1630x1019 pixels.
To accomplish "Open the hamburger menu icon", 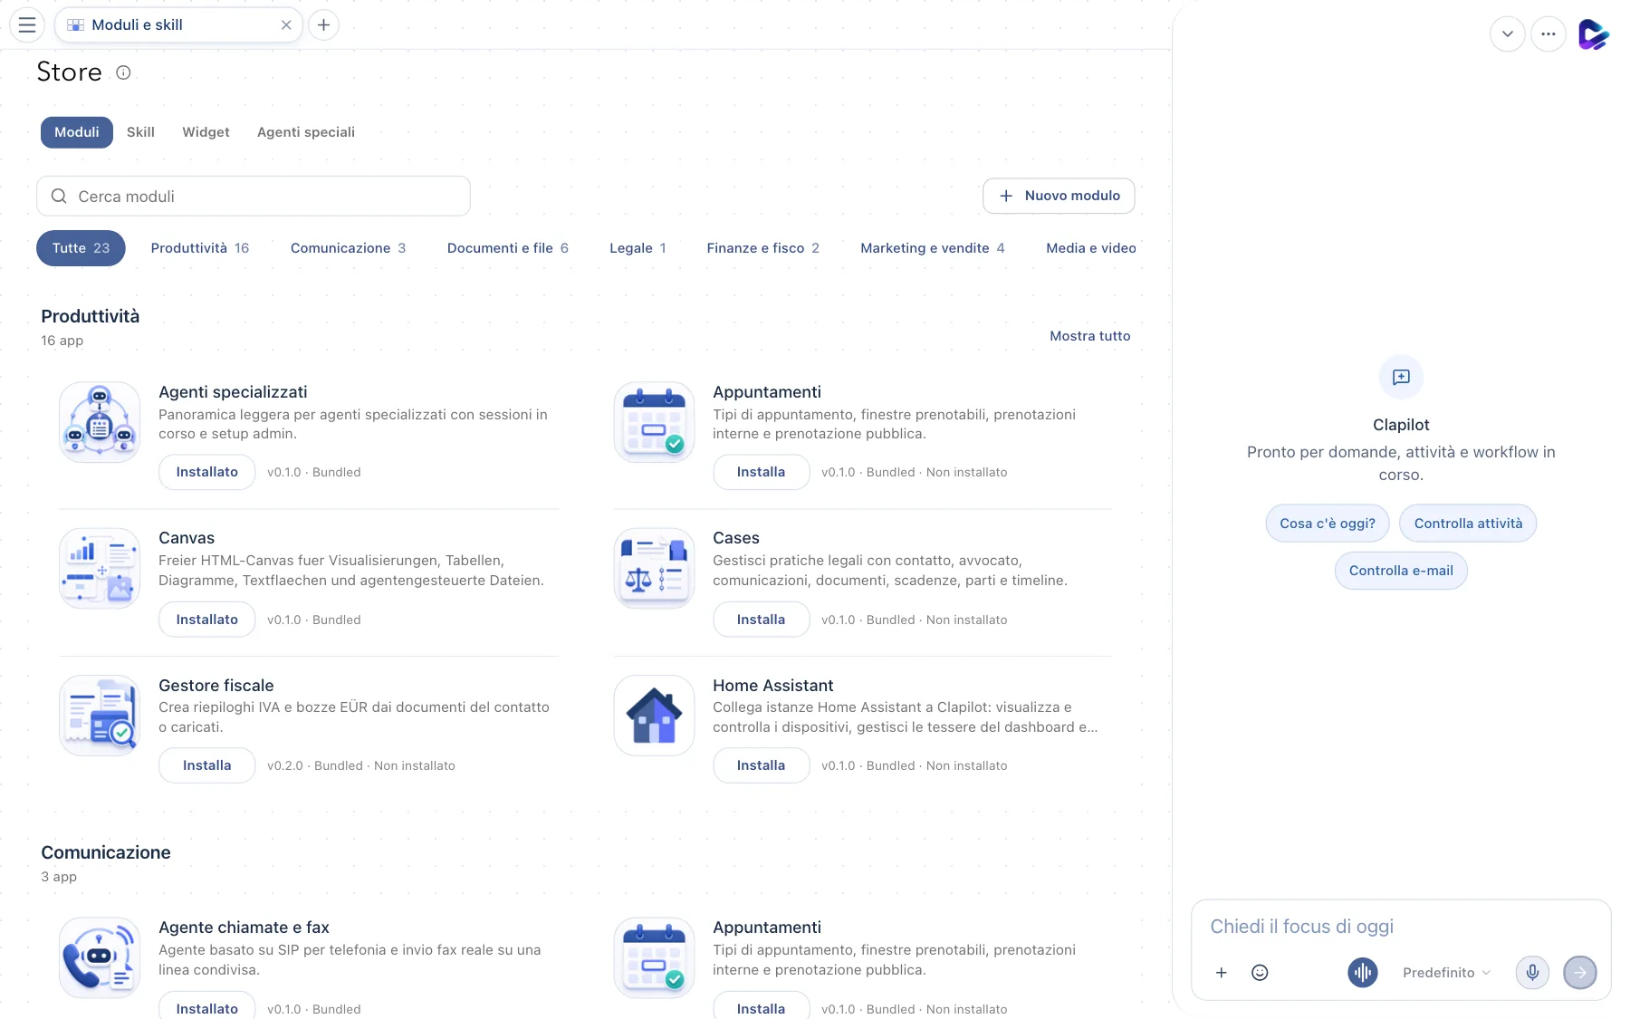I will [27, 24].
